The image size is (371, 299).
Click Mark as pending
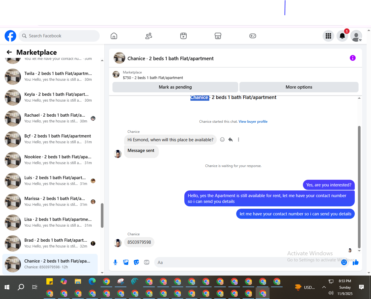(175, 87)
